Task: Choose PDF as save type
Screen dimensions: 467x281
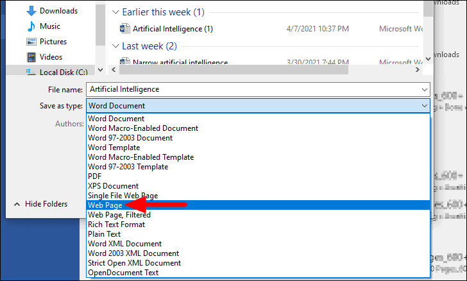Action: click(x=258, y=176)
